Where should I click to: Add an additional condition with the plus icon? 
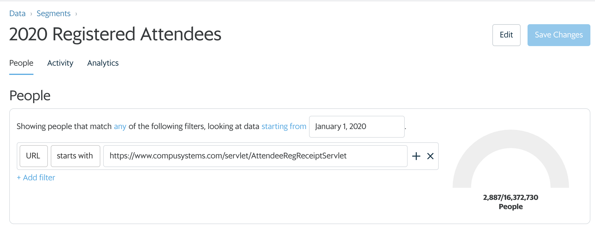point(416,156)
